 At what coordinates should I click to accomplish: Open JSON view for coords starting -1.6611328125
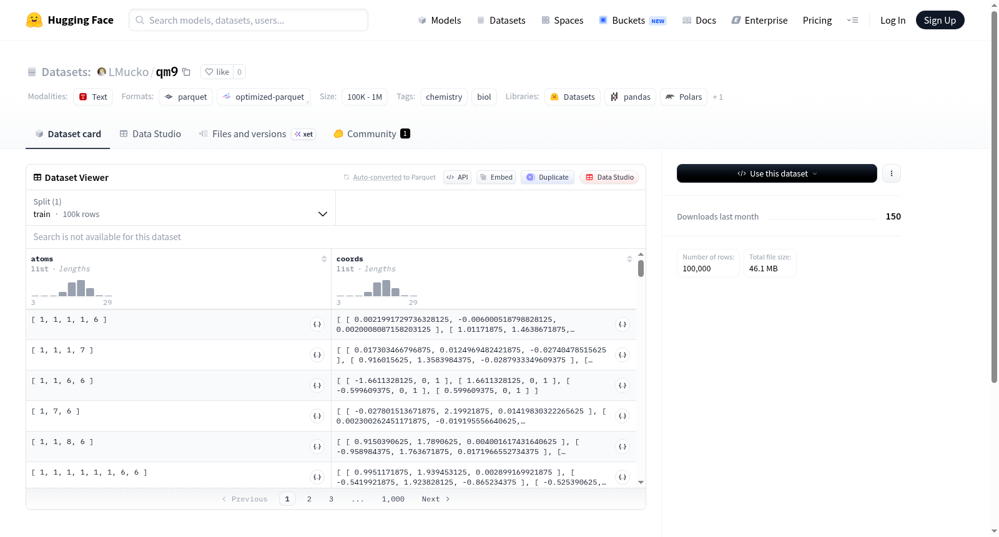(623, 385)
